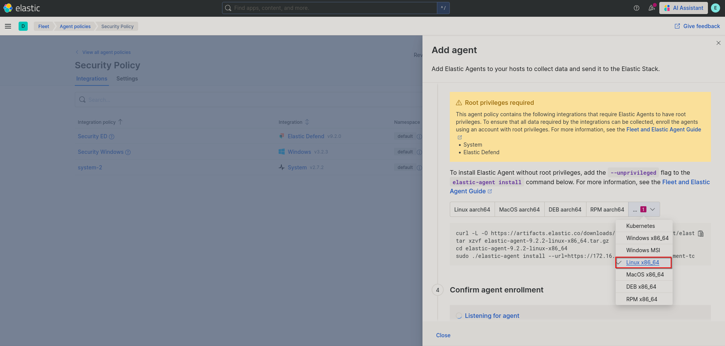
Task: Open the System integration
Action: coord(297,167)
